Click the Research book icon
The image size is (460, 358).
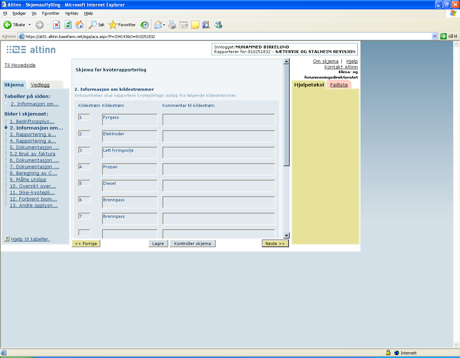[x=206, y=25]
